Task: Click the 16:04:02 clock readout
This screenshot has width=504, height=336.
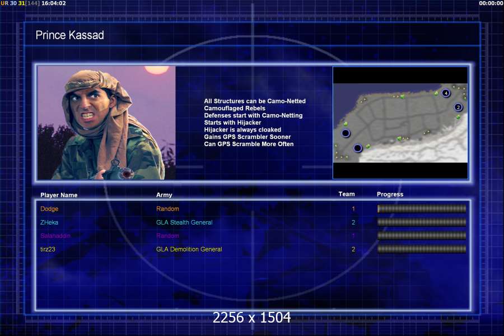Action: pos(54,3)
